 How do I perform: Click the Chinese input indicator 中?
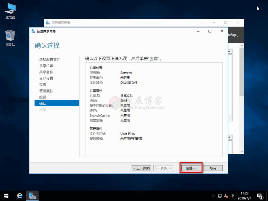(x=232, y=196)
